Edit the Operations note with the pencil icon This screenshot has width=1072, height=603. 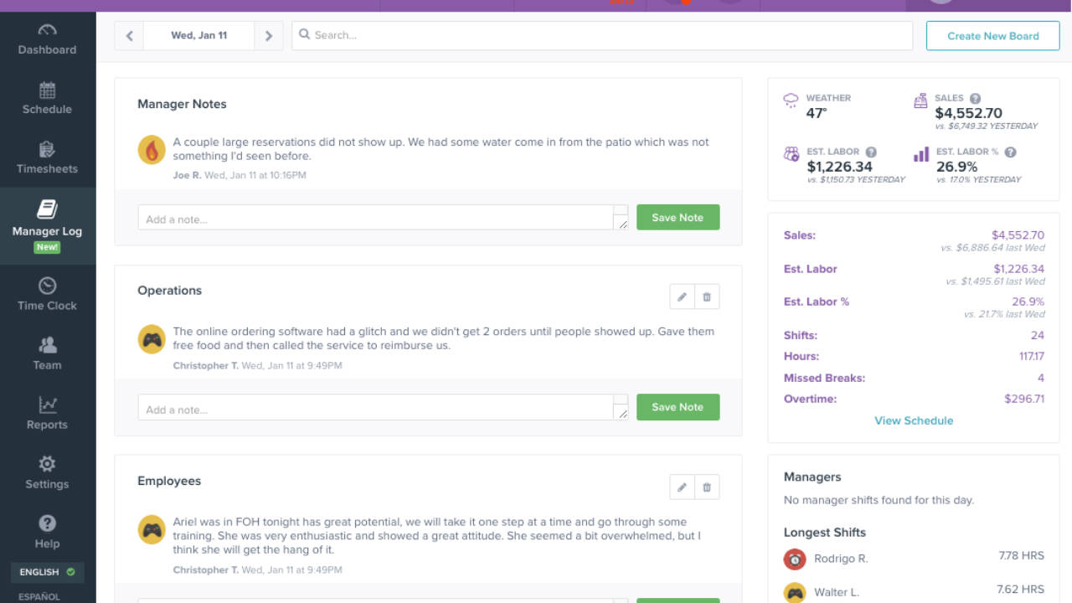682,296
